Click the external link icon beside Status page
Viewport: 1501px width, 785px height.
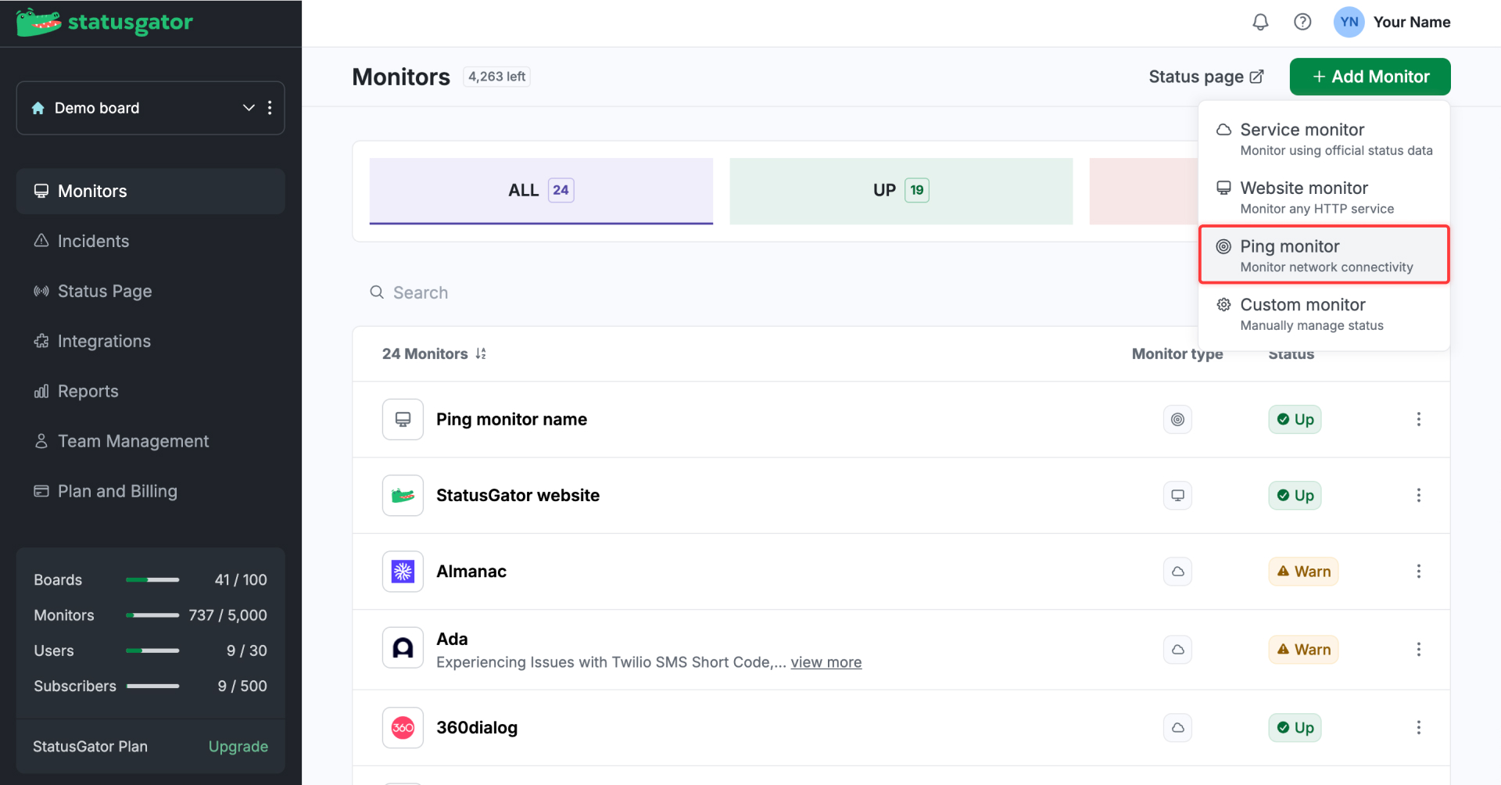click(1256, 77)
